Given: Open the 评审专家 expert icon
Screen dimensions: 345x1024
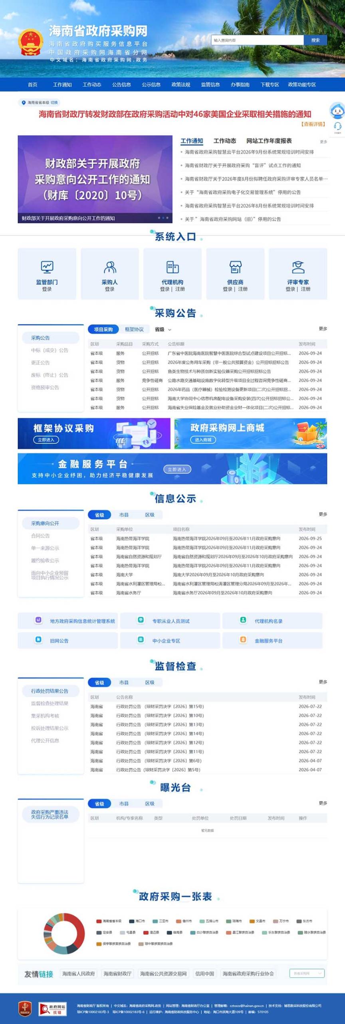Looking at the screenshot, I should [x=298, y=267].
